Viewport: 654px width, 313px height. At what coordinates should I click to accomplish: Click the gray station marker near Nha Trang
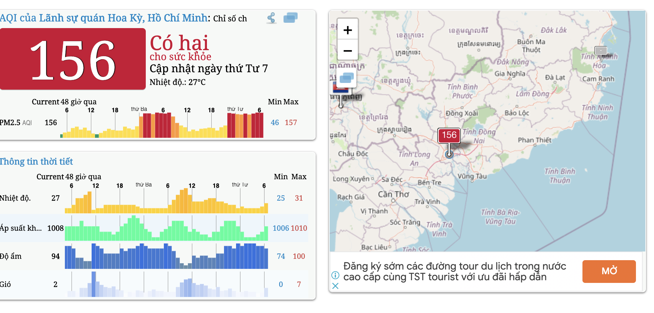click(x=601, y=51)
